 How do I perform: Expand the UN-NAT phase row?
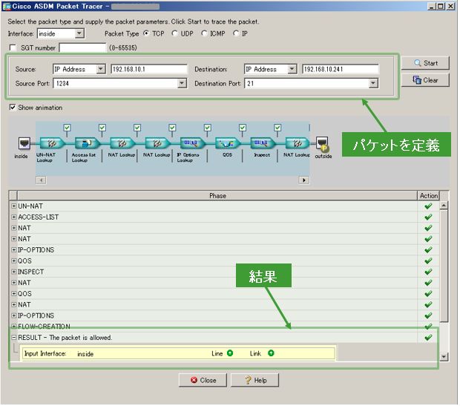(14, 206)
